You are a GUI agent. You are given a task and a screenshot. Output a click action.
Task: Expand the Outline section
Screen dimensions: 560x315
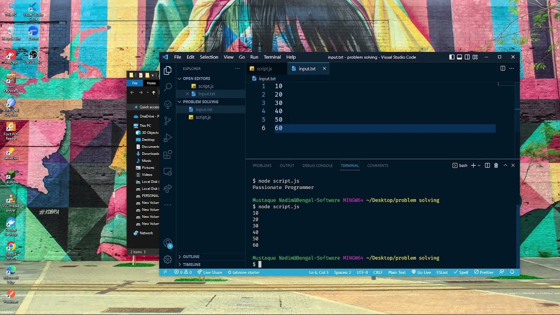pyautogui.click(x=211, y=257)
